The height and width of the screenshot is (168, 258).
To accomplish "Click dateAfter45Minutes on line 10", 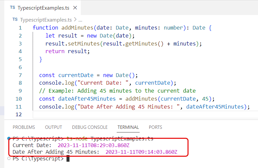I will point(87,99).
